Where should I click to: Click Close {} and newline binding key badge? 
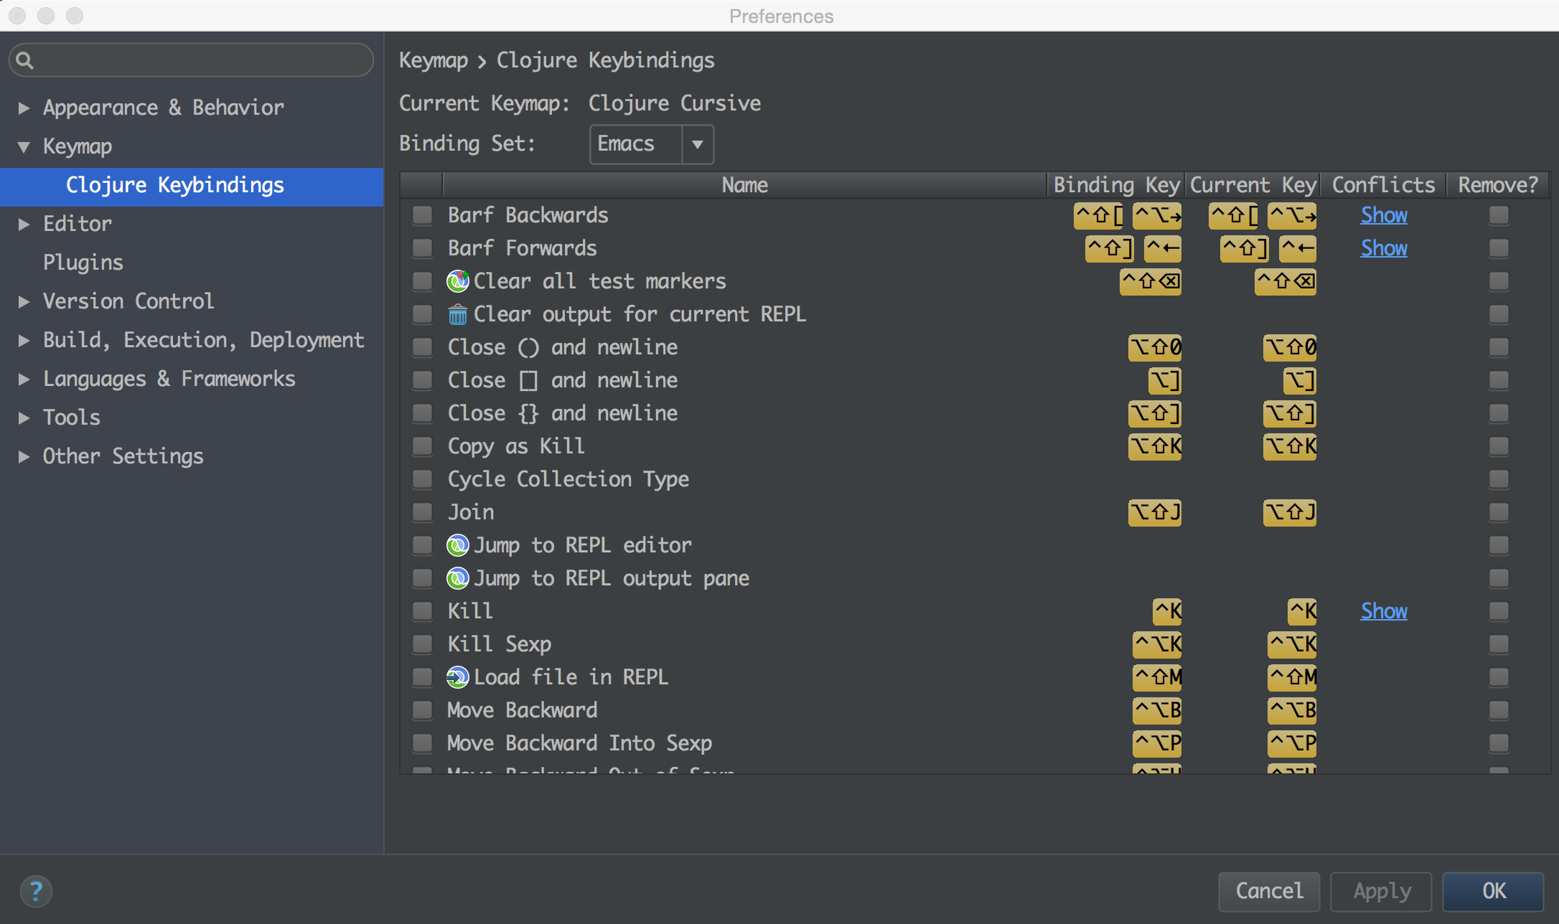coord(1155,413)
